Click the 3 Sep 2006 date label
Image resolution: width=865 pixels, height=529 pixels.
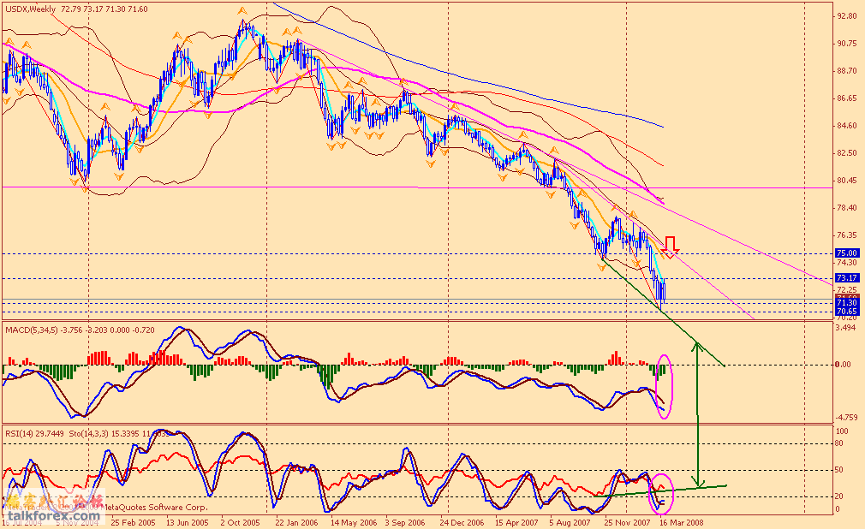coord(405,522)
